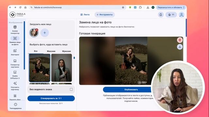Reload the browser page
The image size is (209, 117).
pos(20,7)
